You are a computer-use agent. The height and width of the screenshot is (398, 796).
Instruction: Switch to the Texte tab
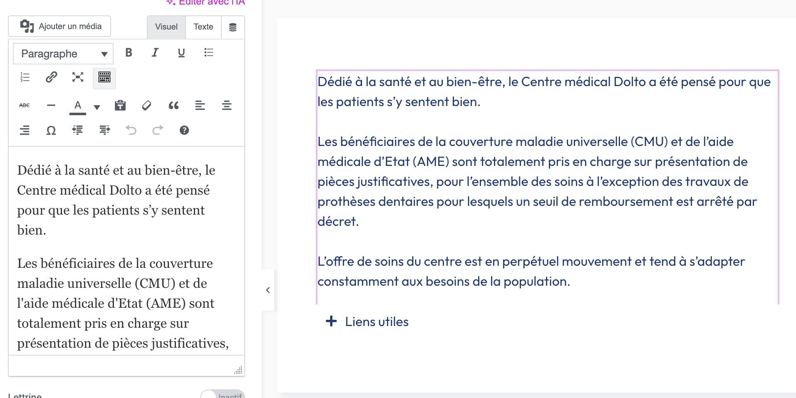(x=203, y=27)
